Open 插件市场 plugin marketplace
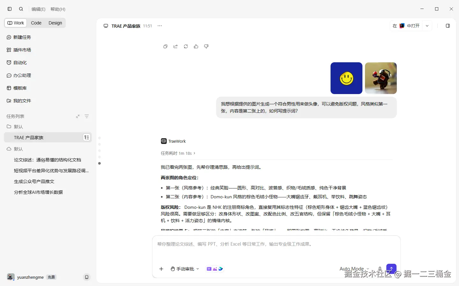The image size is (459, 286). point(48,50)
